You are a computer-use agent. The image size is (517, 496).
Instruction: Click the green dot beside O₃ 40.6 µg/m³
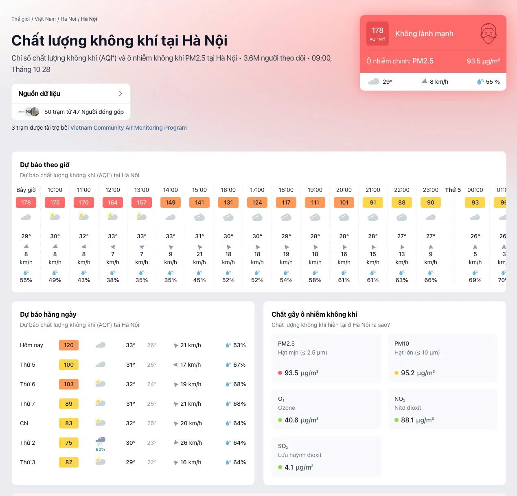tap(280, 420)
